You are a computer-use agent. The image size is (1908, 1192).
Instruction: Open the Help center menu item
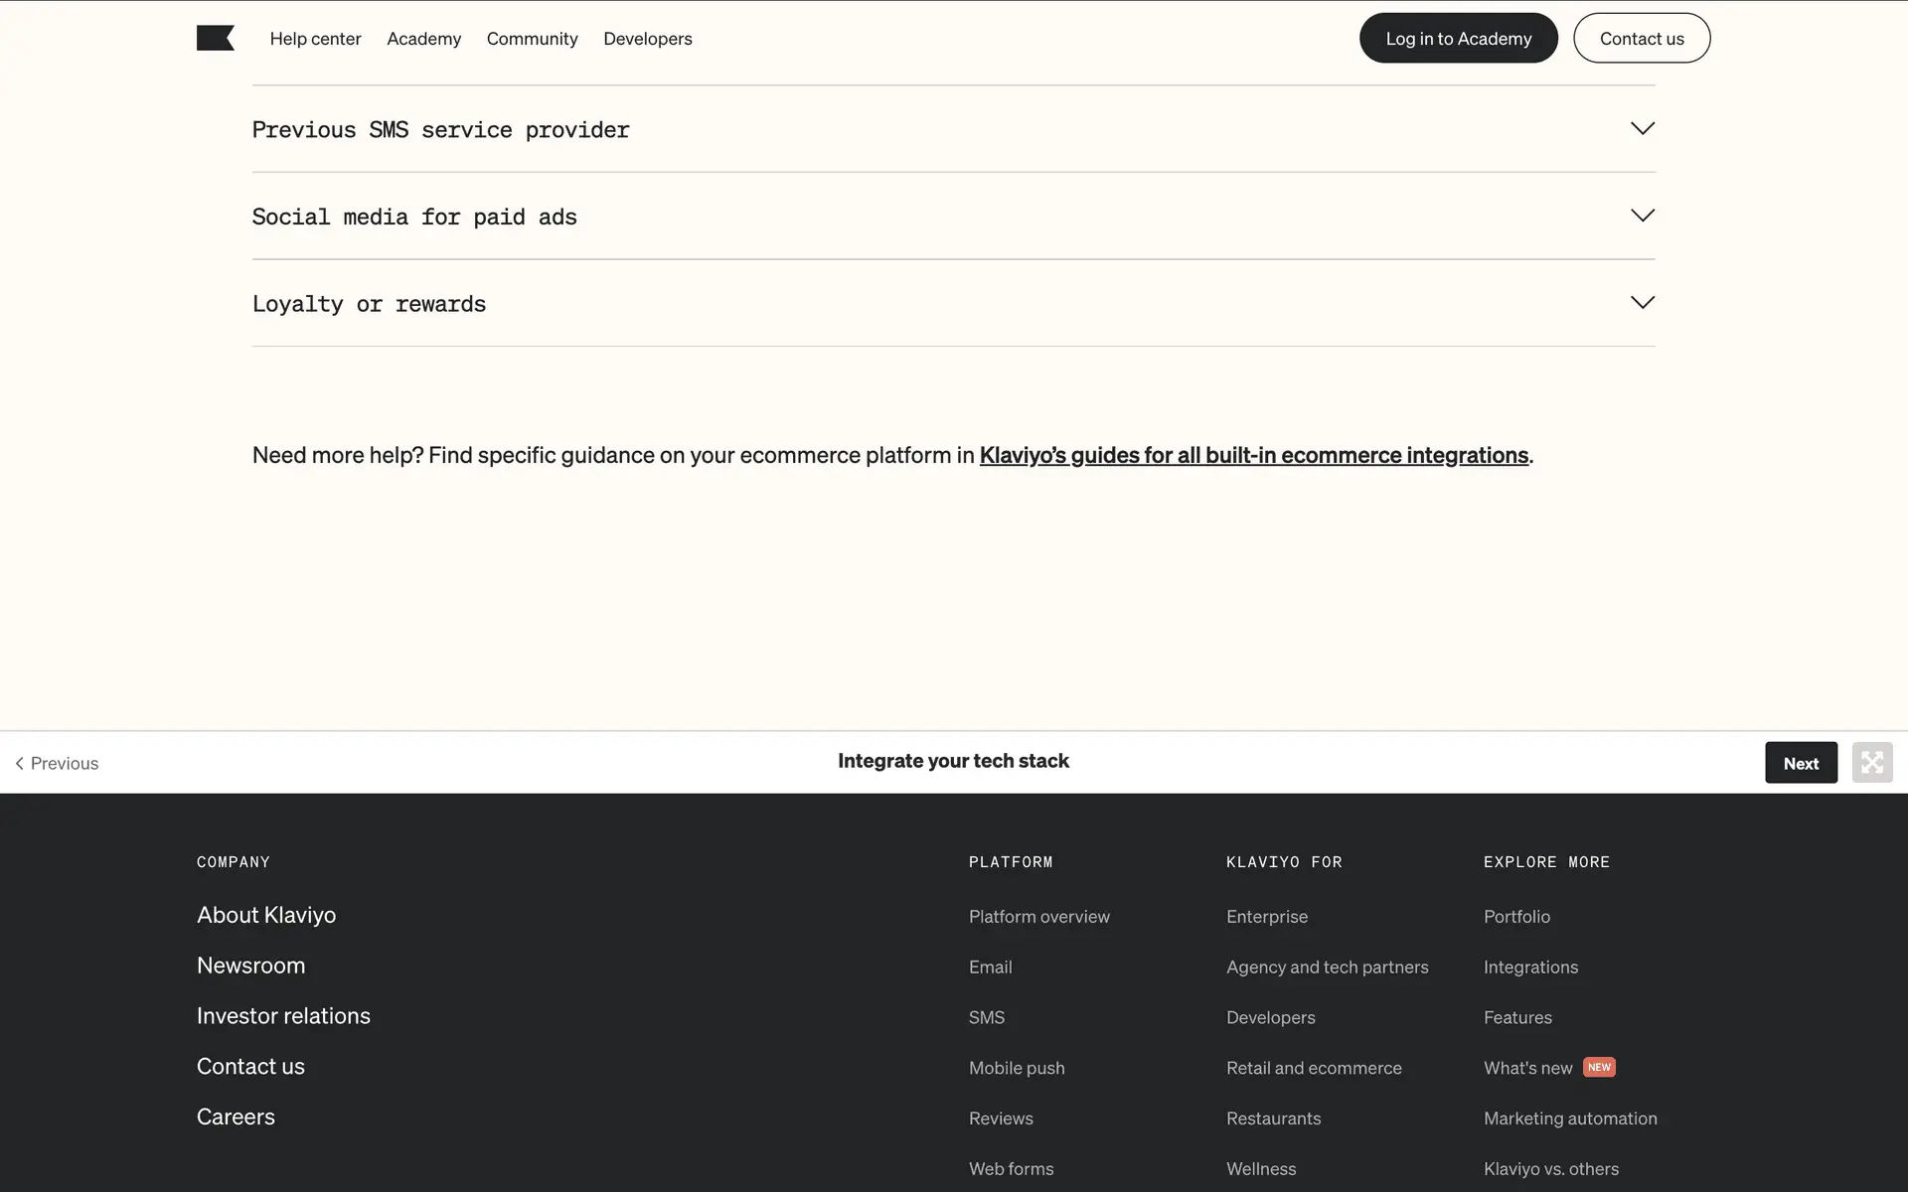pos(315,39)
